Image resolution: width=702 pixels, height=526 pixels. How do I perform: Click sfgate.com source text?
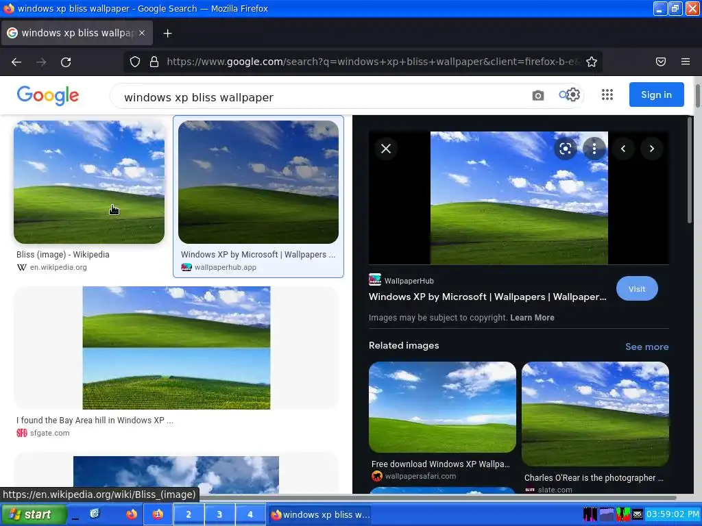point(49,433)
